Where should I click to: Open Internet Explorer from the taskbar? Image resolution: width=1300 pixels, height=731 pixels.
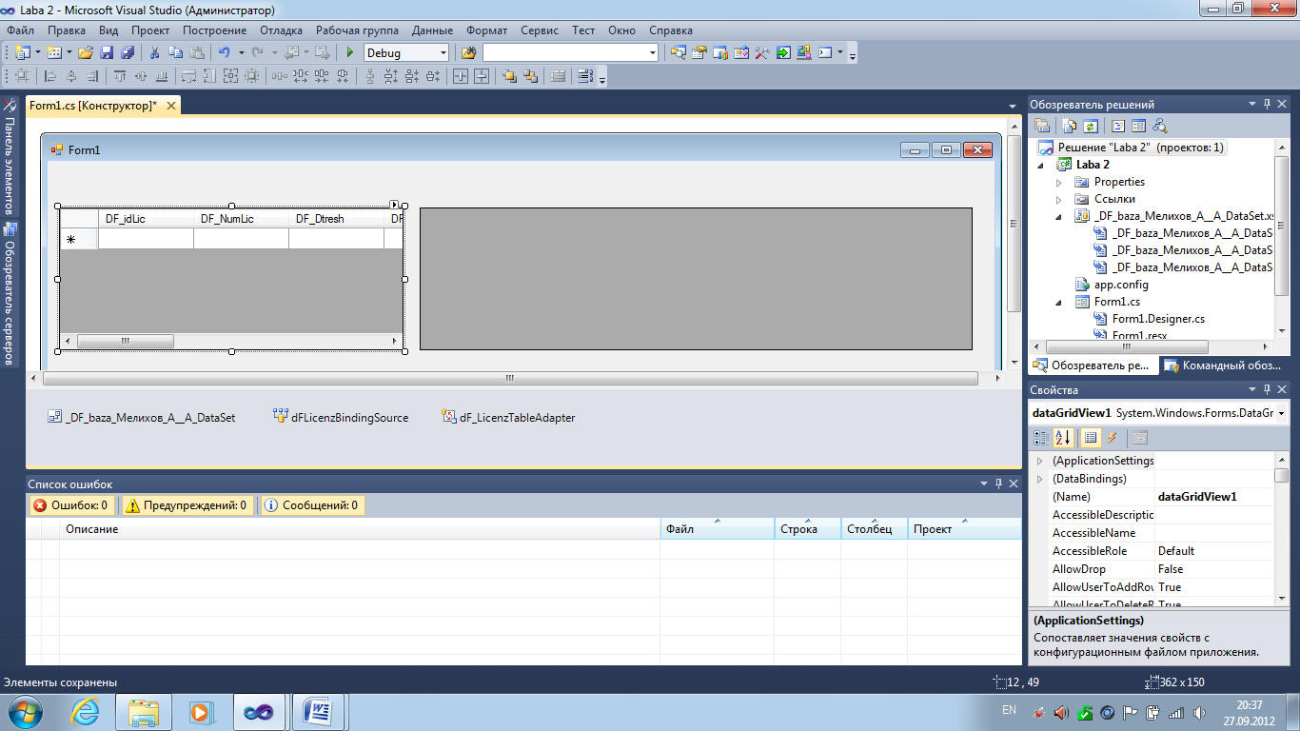pos(87,711)
